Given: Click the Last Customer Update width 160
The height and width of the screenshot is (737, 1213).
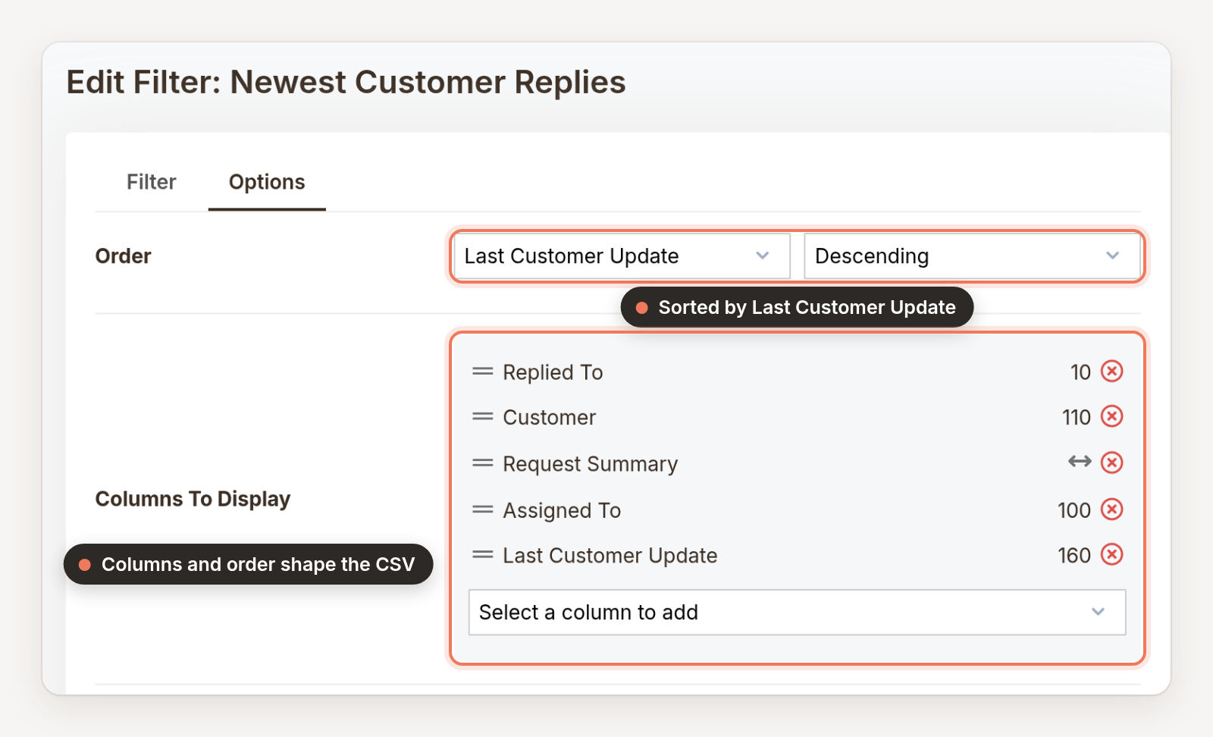Looking at the screenshot, I should [x=1074, y=556].
